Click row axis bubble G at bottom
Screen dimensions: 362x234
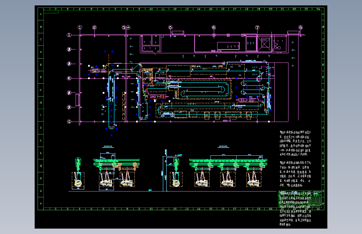click(x=69, y=122)
